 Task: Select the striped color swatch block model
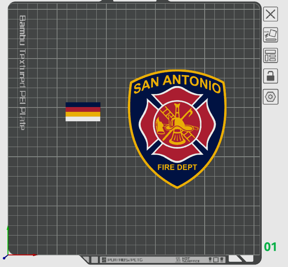tap(83, 111)
